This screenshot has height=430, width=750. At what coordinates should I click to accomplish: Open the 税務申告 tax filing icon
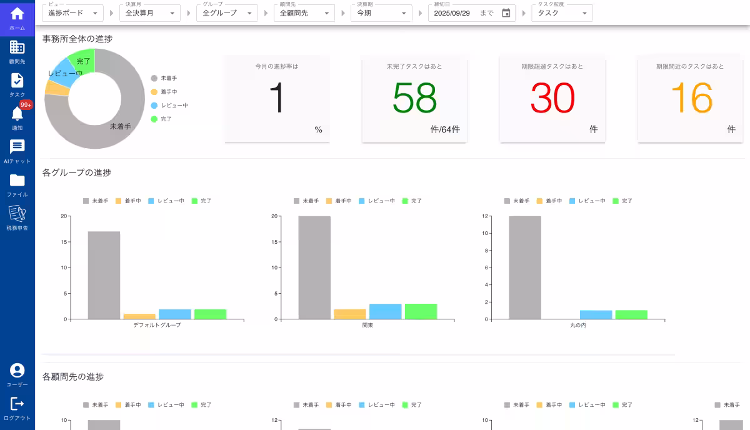pos(17,214)
